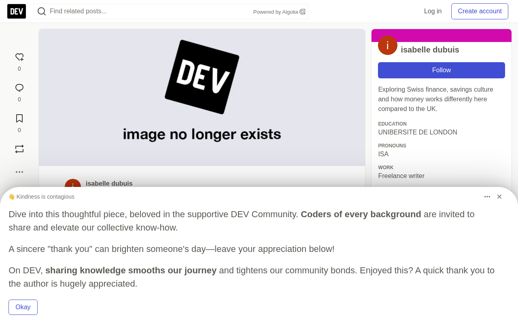Viewport: 518px width, 323px height.
Task: Follow isabelle dubuis
Action: click(442, 70)
